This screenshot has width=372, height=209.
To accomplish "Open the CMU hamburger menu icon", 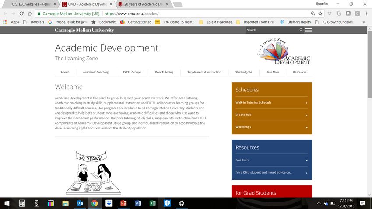I will pos(309,30).
